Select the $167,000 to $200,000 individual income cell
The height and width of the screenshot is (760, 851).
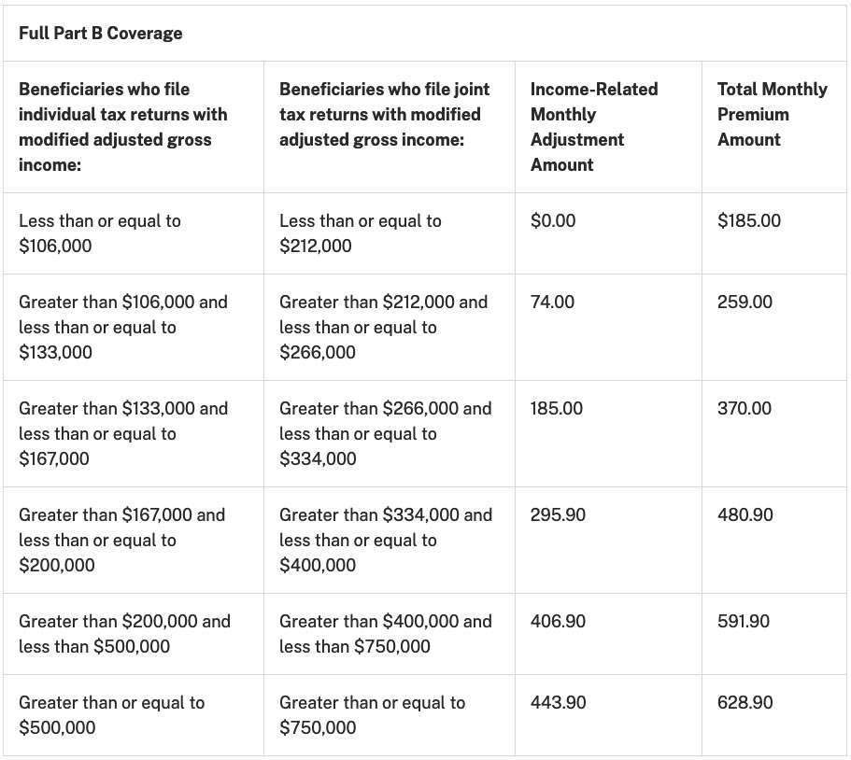tap(121, 540)
